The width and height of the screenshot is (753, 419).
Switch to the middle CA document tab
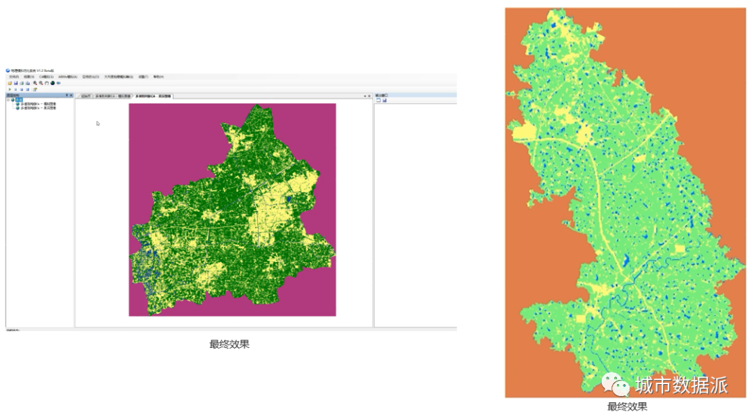coord(113,96)
